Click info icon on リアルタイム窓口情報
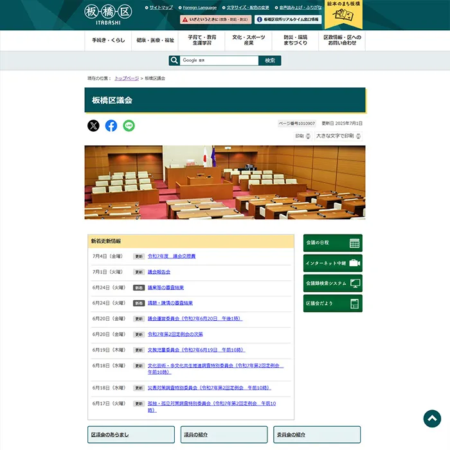The image size is (450, 450). (260, 19)
